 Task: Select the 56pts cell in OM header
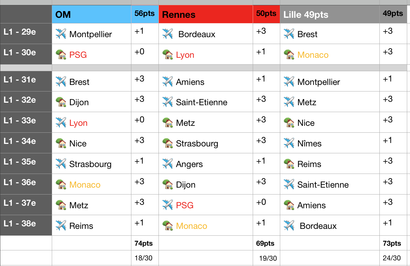click(145, 14)
